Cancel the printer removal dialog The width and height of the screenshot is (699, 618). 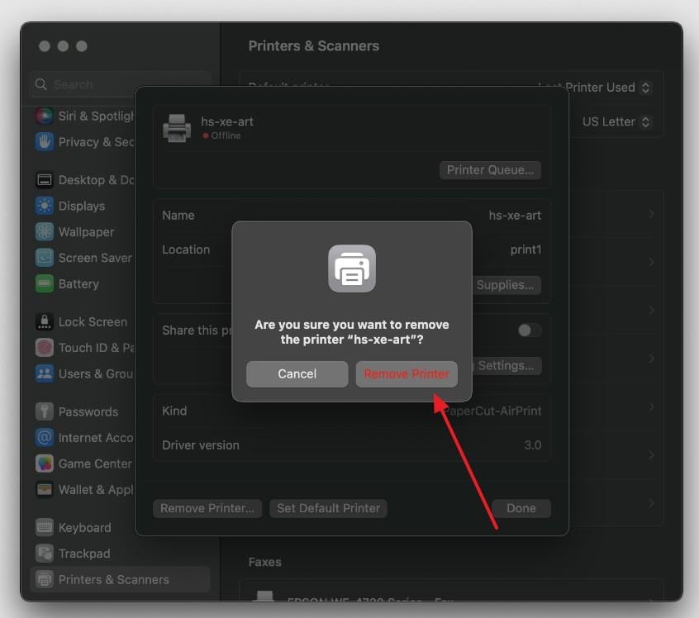[297, 373]
